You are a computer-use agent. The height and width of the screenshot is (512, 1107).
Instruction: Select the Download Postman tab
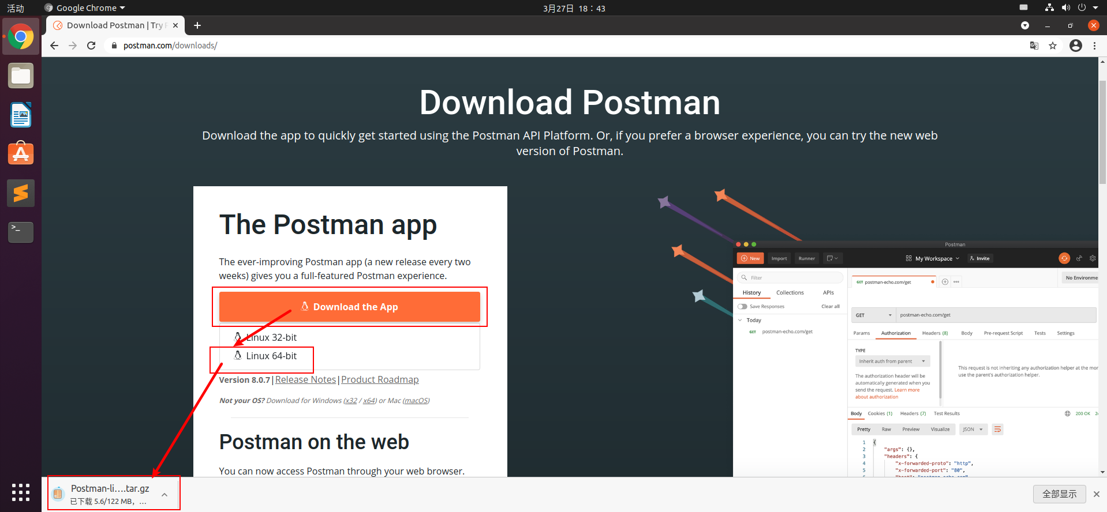point(115,25)
